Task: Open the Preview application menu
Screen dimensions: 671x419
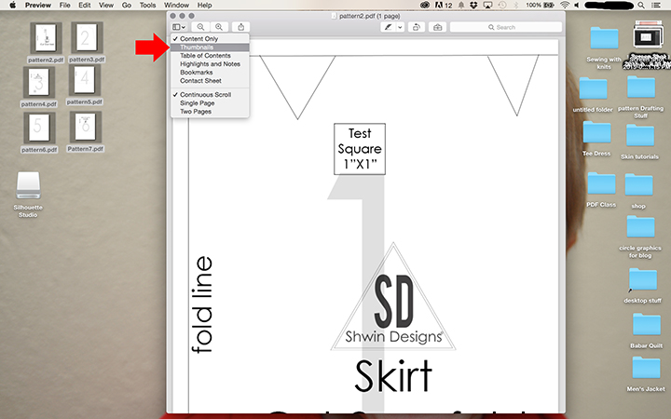Action: (x=38, y=6)
